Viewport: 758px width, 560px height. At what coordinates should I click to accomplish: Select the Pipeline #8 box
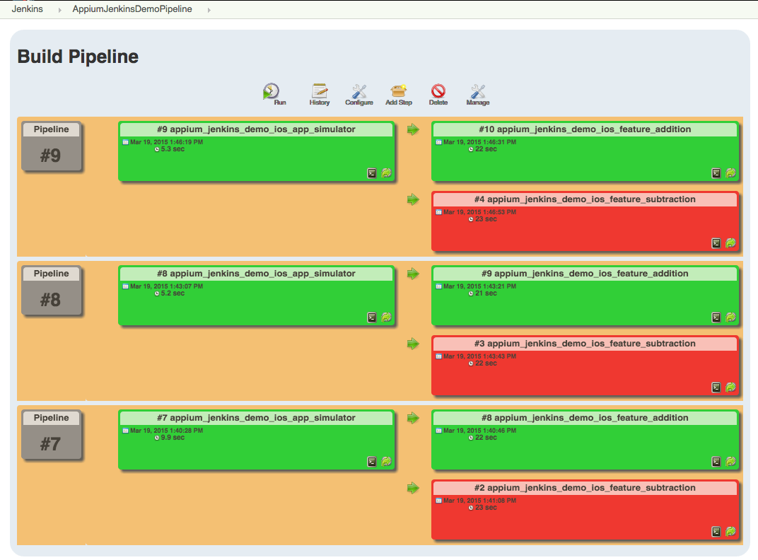click(51, 291)
